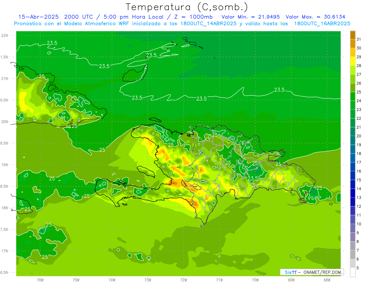
Task: Click the '31' value on the color scale
Action: point(359,39)
